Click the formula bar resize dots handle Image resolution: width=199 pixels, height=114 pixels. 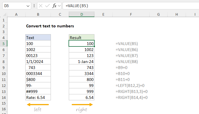(34, 6)
